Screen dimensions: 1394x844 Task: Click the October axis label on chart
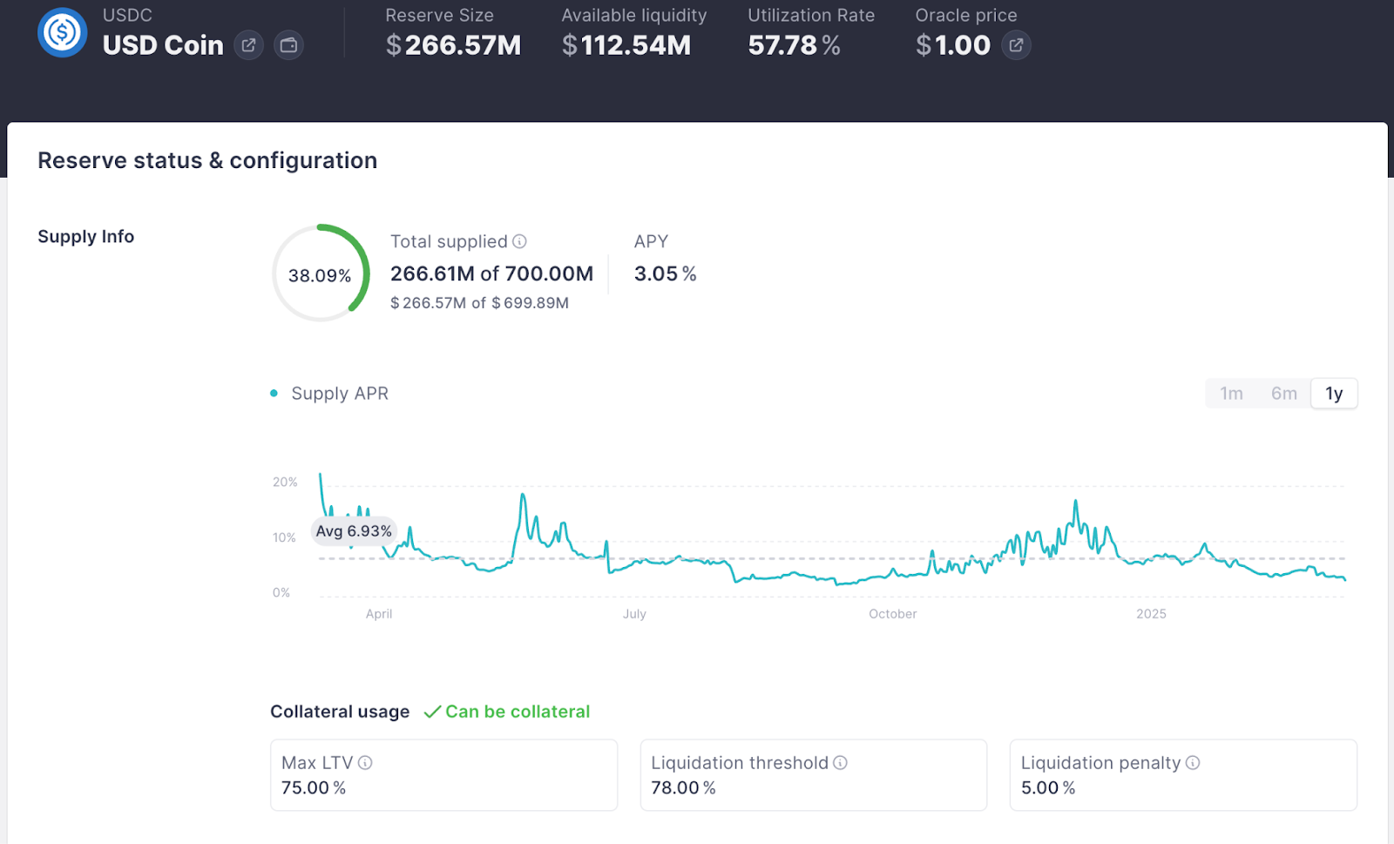(x=892, y=614)
